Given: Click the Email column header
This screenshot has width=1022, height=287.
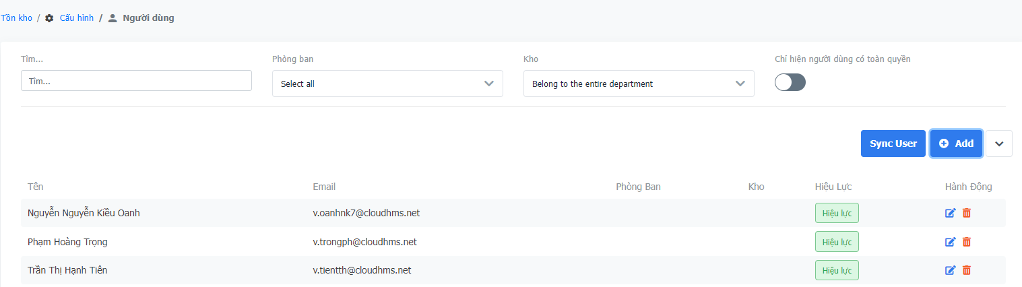Looking at the screenshot, I should [x=324, y=187].
